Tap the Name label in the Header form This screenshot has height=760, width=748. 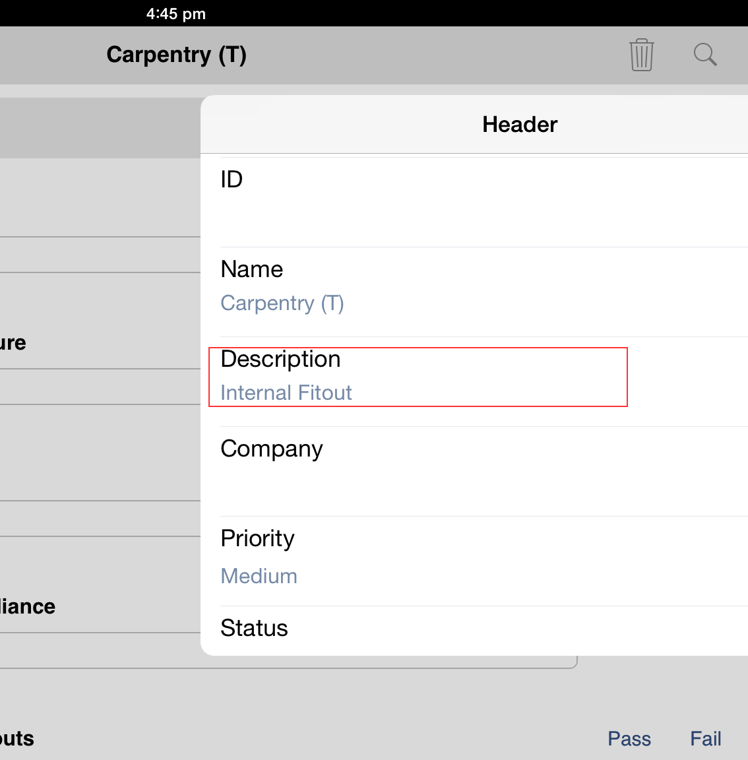[251, 269]
